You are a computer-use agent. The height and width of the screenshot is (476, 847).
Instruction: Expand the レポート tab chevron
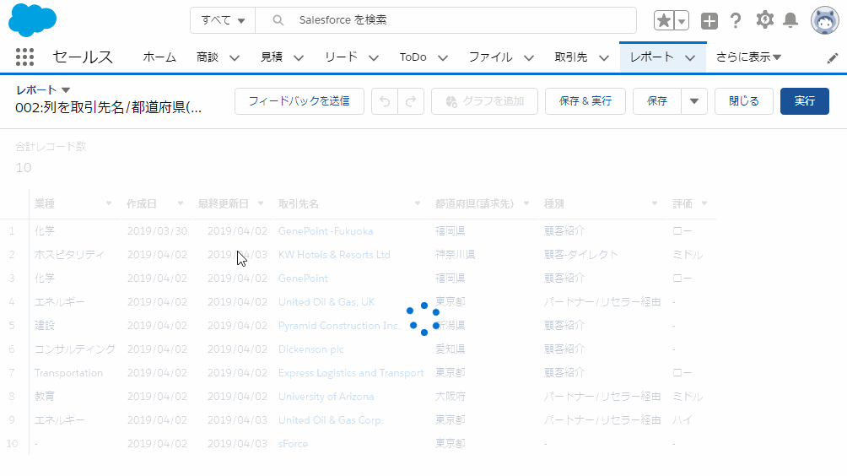point(690,57)
